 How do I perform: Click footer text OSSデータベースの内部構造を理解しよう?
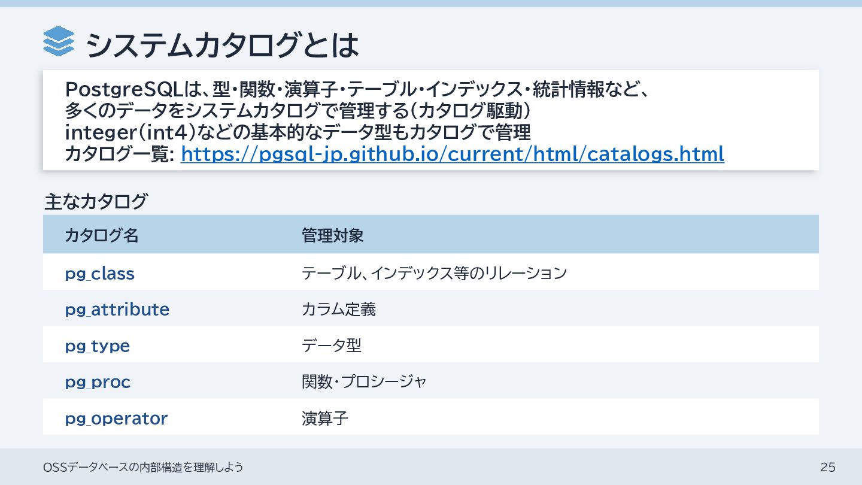click(144, 467)
